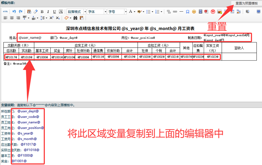Toggle bold formatting
The image size is (262, 165).
pyautogui.click(x=42, y=12)
